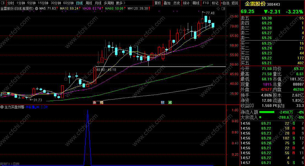Toggle the right info panel icon

click(x=223, y=9)
